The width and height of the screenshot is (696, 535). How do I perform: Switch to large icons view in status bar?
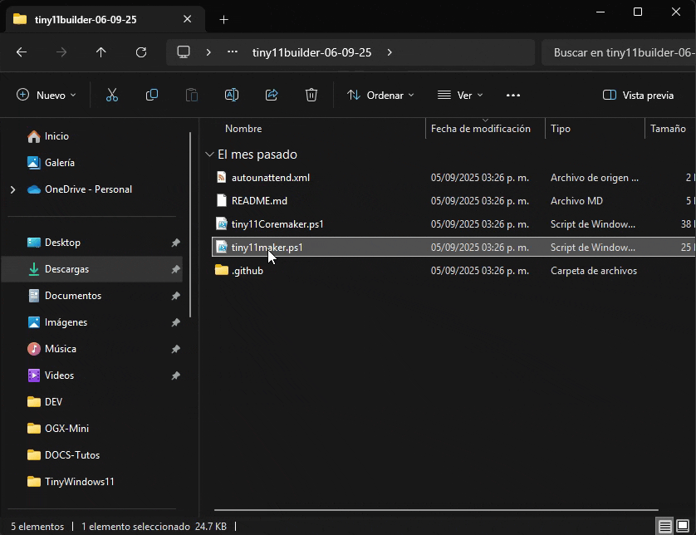pos(685,527)
